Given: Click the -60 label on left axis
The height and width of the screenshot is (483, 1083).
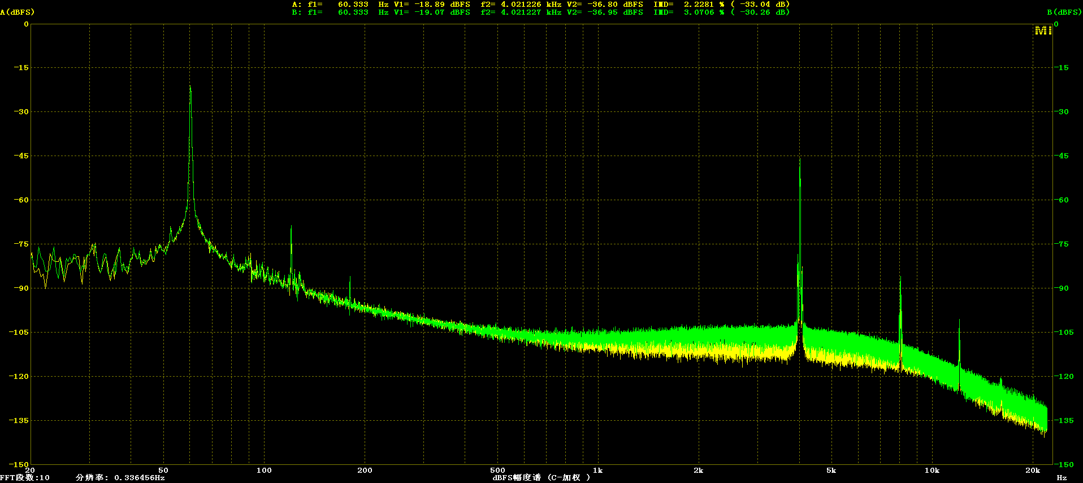Looking at the screenshot, I should [x=21, y=200].
